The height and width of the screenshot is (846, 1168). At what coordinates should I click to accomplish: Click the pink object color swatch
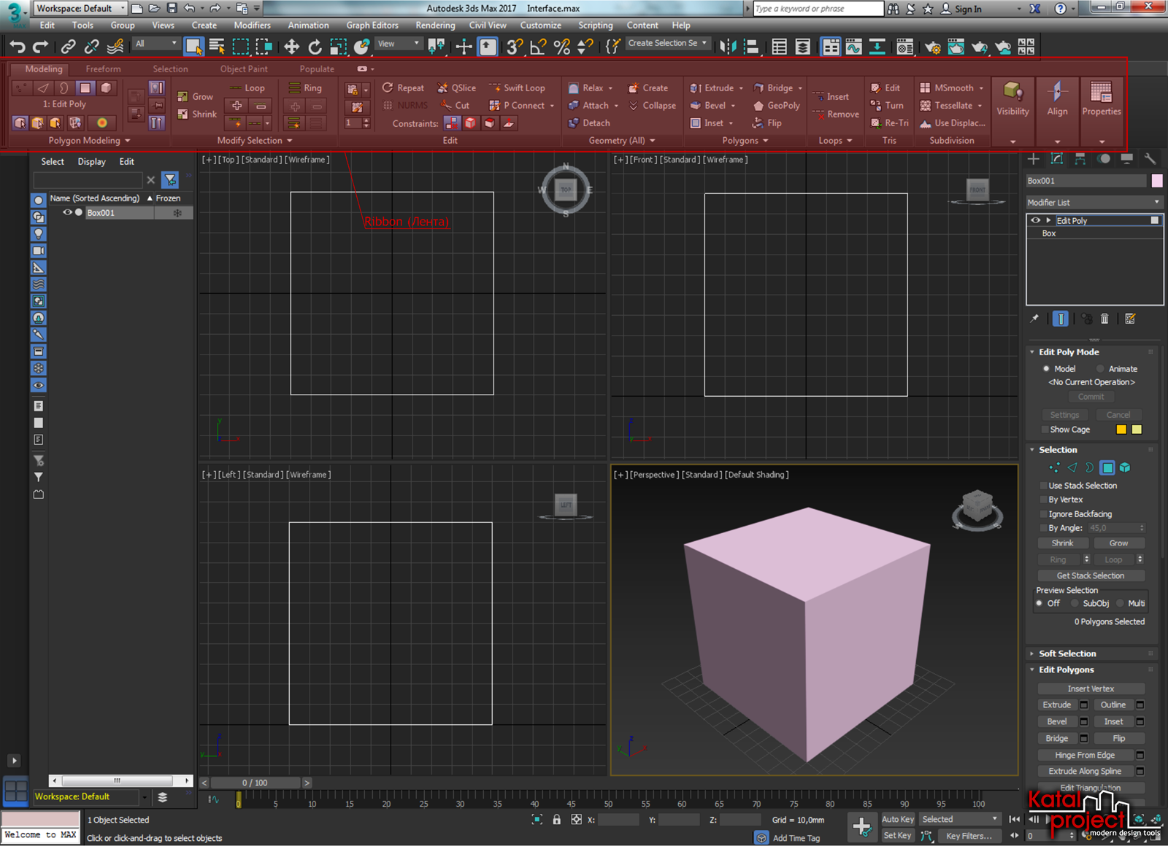1157,181
